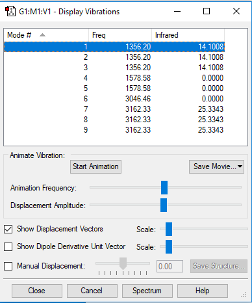Select vibration mode 5 row
Image resolution: width=252 pixels, height=303 pixels.
pos(114,88)
